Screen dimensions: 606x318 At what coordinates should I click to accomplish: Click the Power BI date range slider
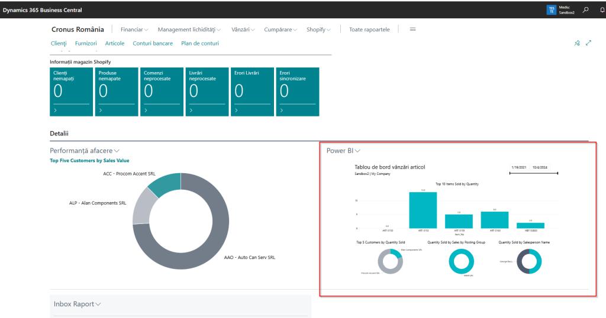[533, 173]
